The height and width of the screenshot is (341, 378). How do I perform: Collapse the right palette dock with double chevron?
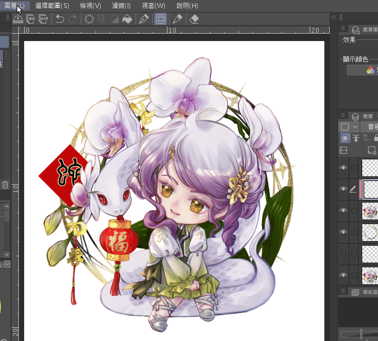coord(334,17)
